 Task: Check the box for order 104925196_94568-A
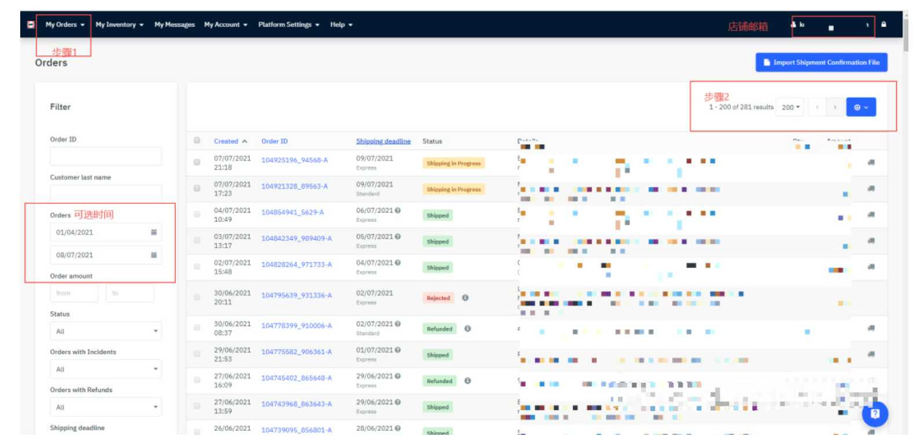(x=197, y=162)
